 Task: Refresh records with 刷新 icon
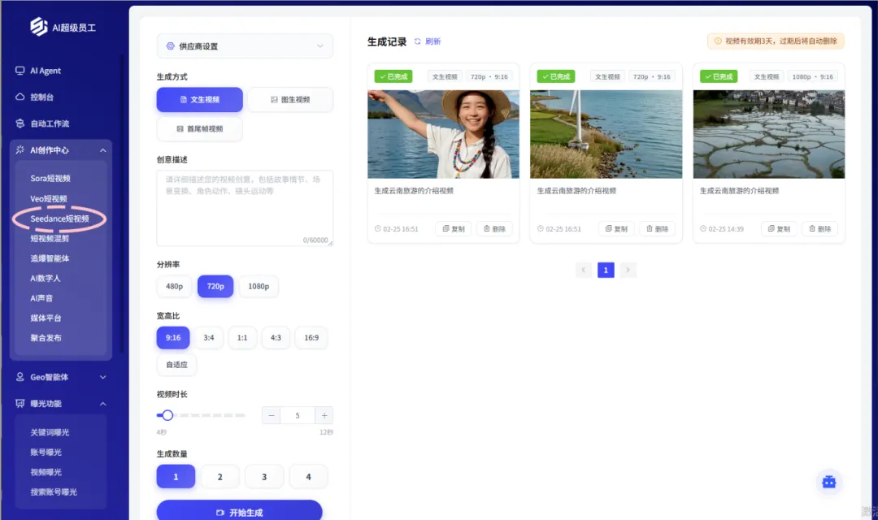point(418,41)
